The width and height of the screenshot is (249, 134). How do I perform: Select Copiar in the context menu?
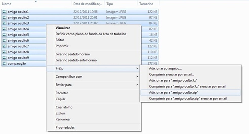click(x=60, y=99)
